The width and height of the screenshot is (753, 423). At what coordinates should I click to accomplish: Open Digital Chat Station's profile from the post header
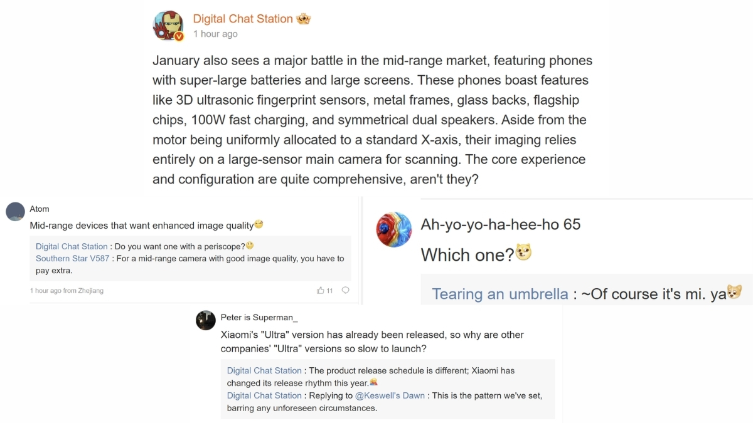243,19
